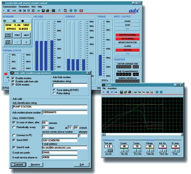Toggle the VOL trace icon in the Graph toolbar

pos(143,92)
